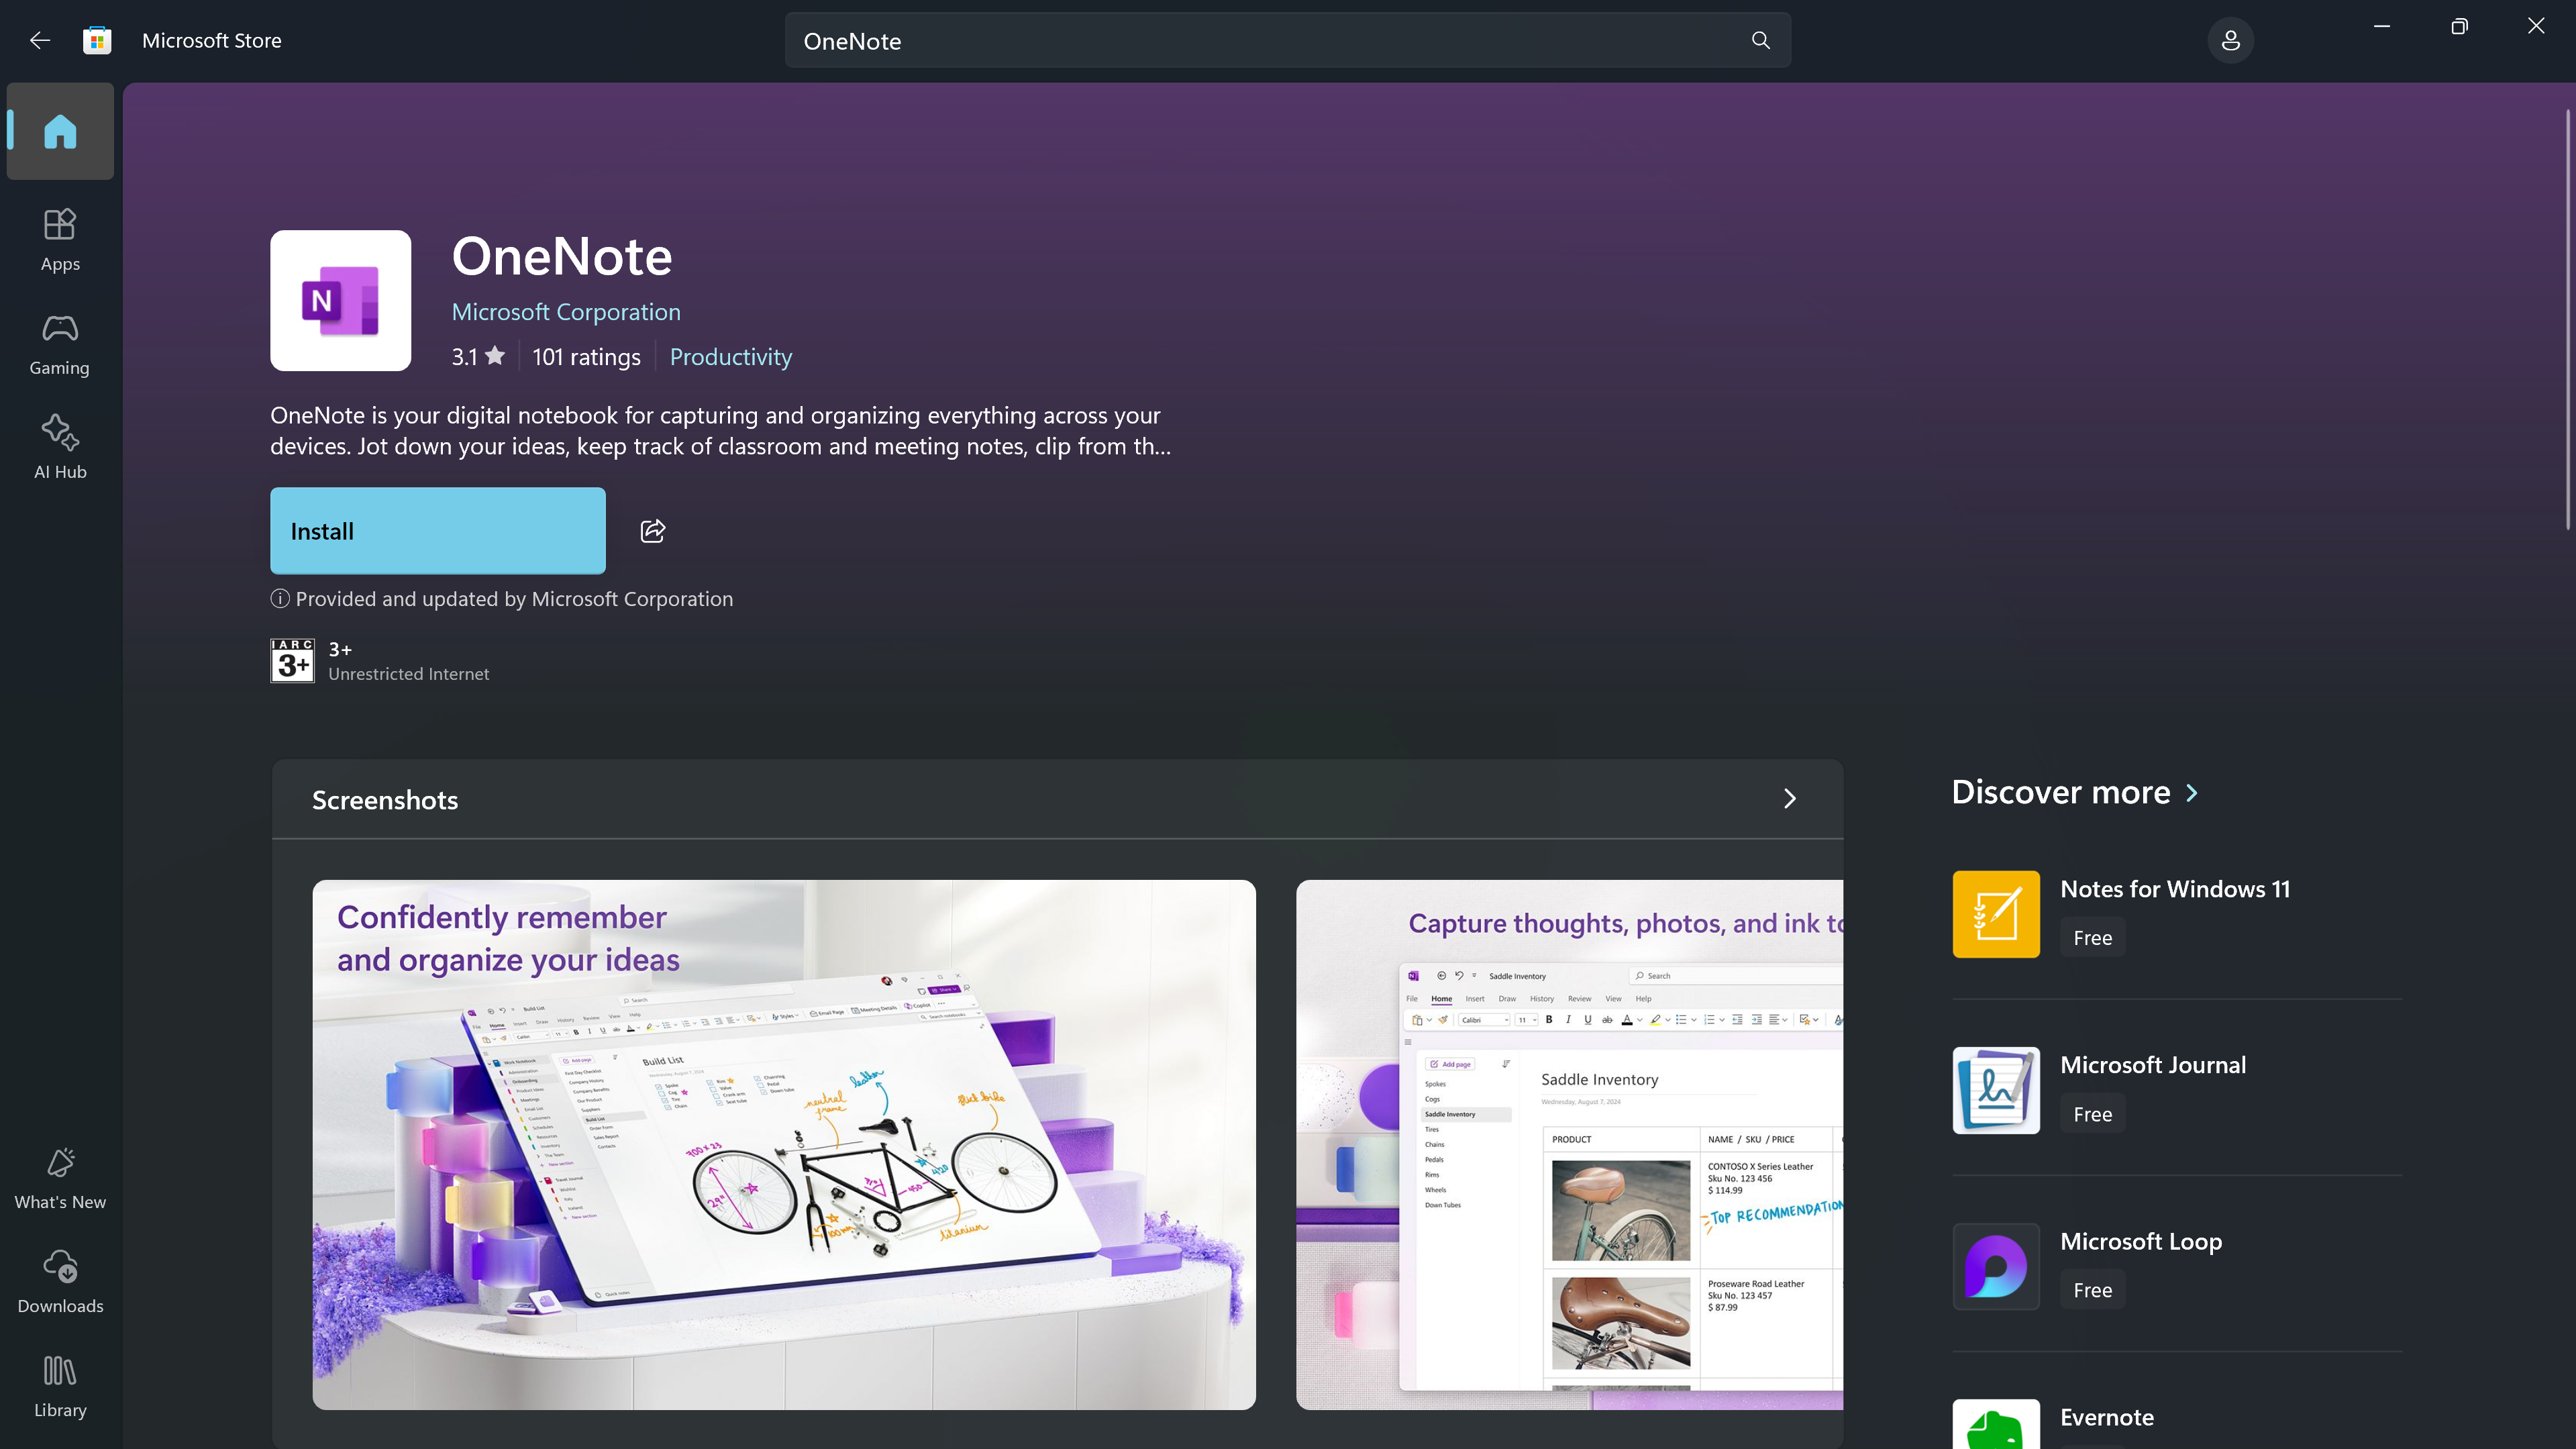Click the Screenshots section heading
The width and height of the screenshot is (2576, 1449).
point(385,800)
